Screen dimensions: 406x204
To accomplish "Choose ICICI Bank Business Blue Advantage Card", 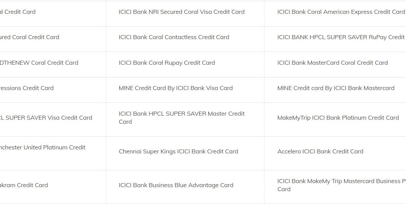I will (x=176, y=185).
